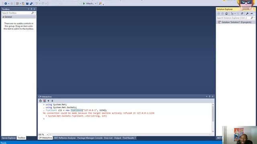Click History Previous up arrow icon
This screenshot has height=144, width=257.
pyautogui.click(x=48, y=101)
